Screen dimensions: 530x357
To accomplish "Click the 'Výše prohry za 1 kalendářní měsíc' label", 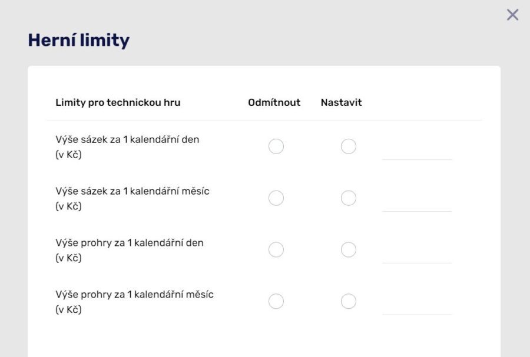I will coord(134,295).
